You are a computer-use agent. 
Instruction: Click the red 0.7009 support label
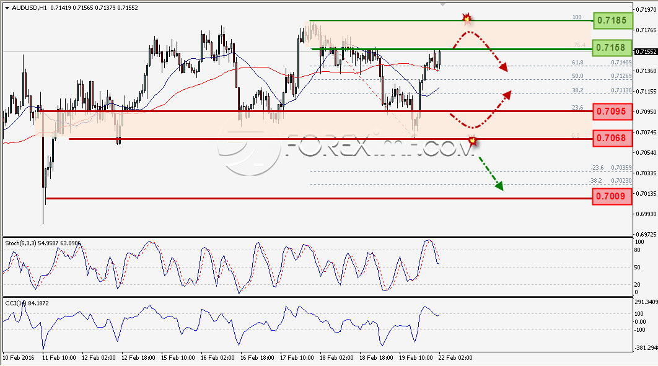click(x=612, y=196)
